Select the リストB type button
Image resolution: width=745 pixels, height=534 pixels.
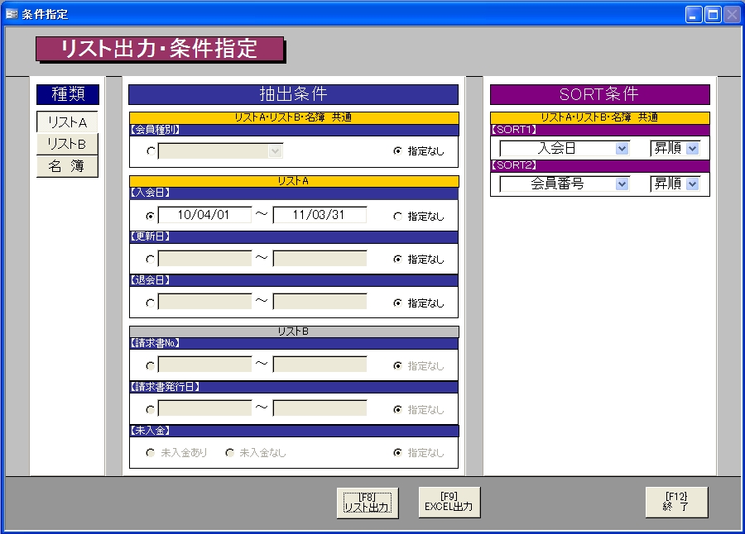coord(67,144)
